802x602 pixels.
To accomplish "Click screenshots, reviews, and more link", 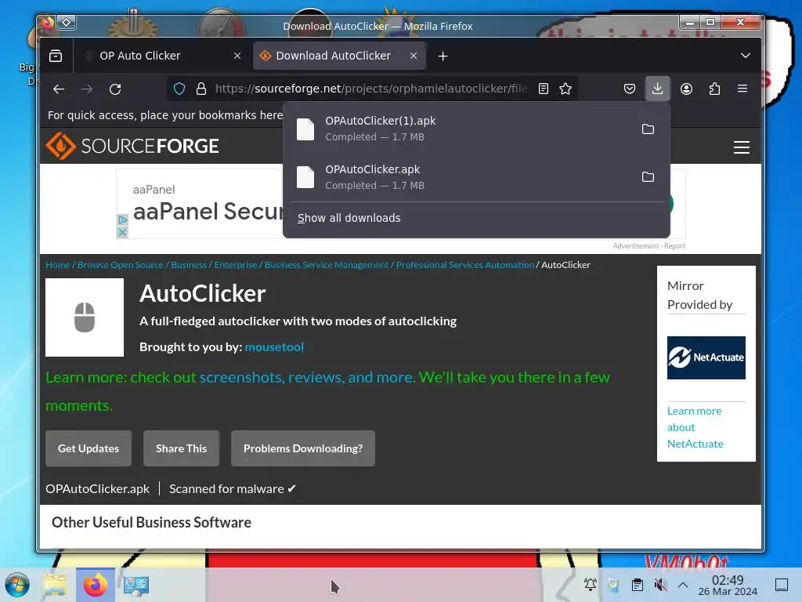I will click(x=307, y=377).
